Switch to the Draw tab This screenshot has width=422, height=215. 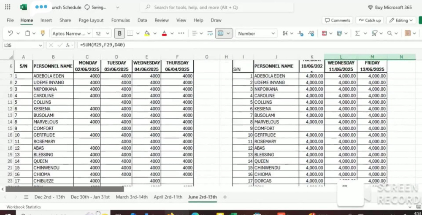coord(216,20)
